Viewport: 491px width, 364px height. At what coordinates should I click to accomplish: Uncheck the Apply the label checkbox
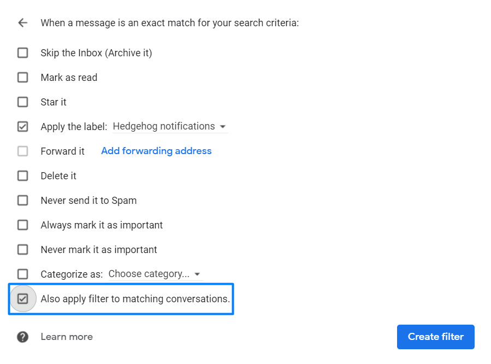pyautogui.click(x=22, y=127)
